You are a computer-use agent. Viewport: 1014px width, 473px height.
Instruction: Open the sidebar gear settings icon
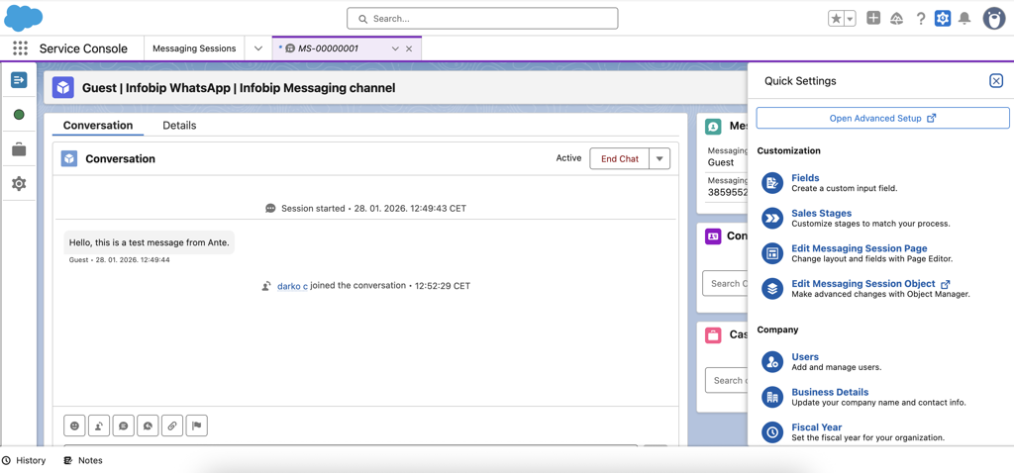coord(19,184)
